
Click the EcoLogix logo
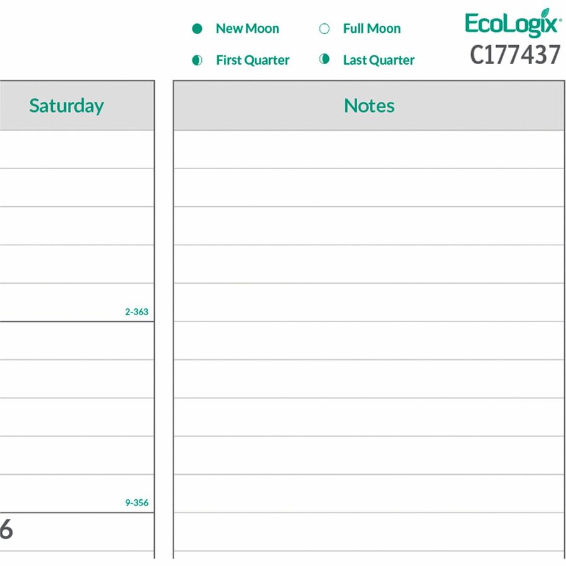(x=513, y=23)
